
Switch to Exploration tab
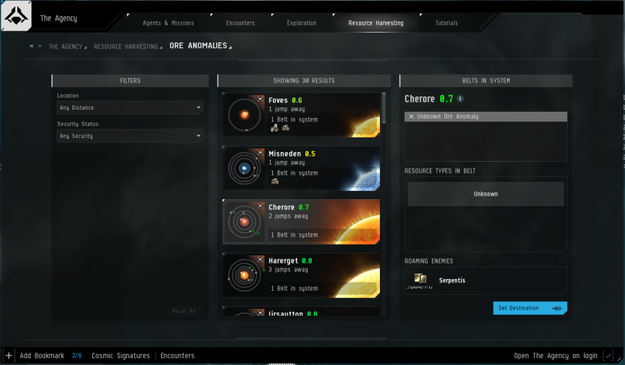(302, 23)
